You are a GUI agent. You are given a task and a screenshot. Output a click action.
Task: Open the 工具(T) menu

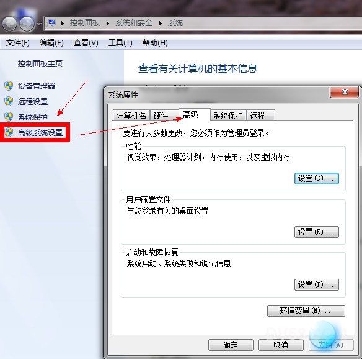coord(120,43)
